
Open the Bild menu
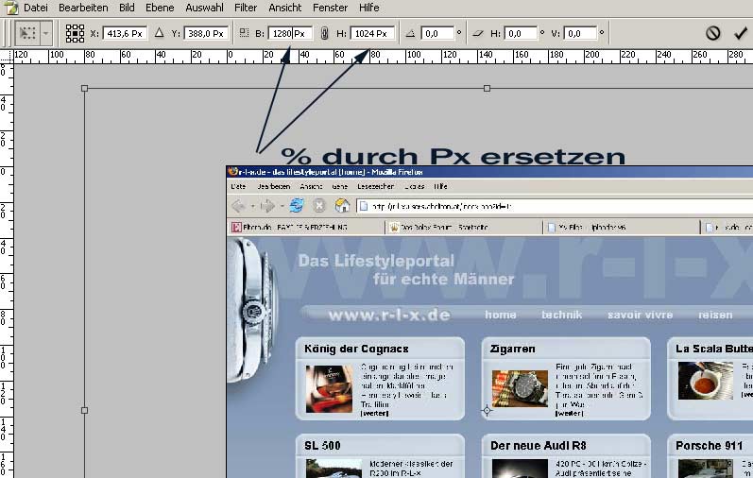click(x=127, y=8)
